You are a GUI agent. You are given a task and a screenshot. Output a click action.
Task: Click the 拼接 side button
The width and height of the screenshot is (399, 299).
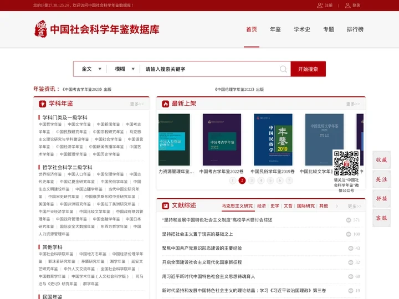(381, 199)
